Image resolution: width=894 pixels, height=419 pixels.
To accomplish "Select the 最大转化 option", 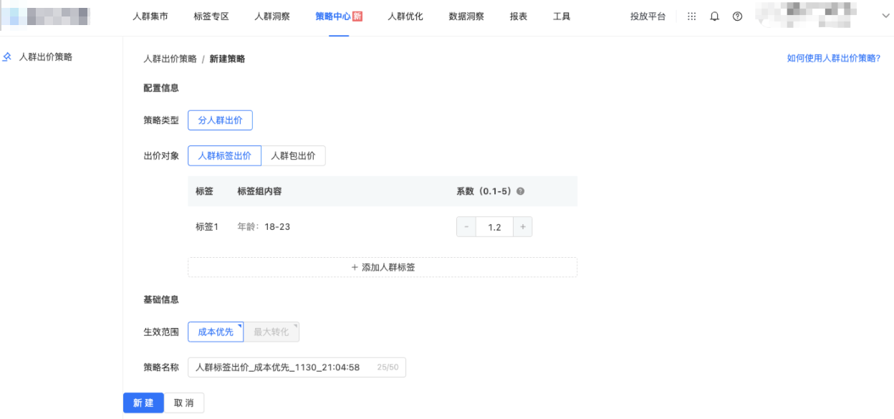I will tap(271, 332).
